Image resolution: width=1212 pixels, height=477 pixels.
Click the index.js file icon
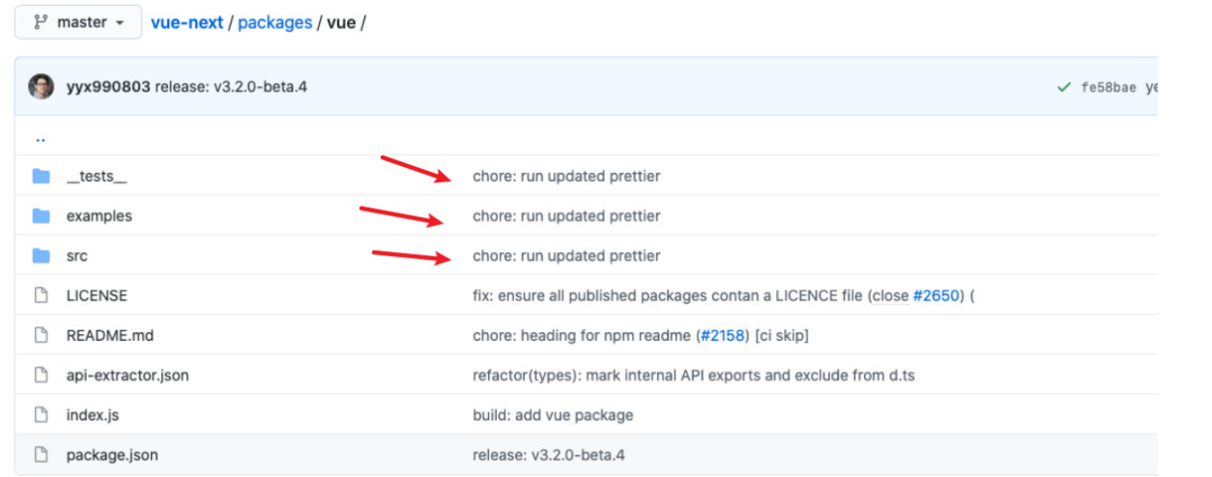tap(41, 415)
